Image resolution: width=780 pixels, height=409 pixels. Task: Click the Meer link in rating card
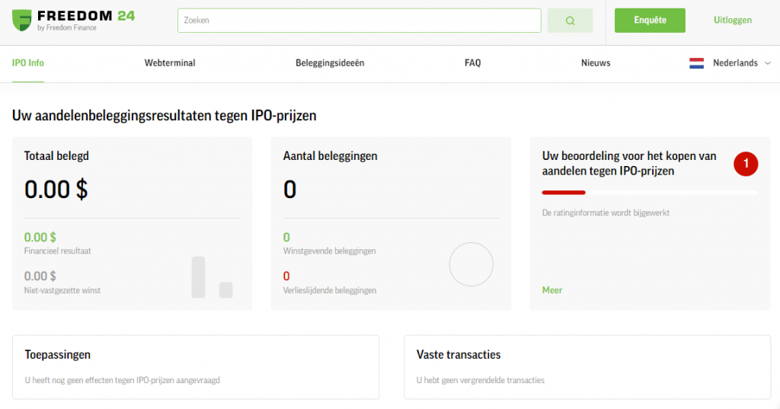551,290
